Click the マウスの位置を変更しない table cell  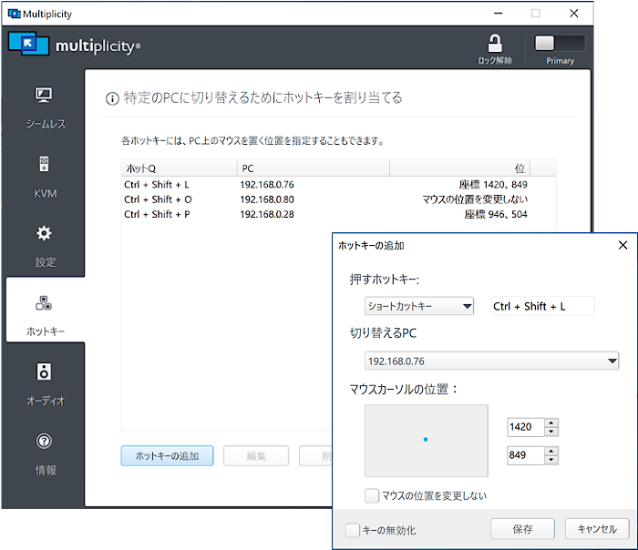click(475, 199)
